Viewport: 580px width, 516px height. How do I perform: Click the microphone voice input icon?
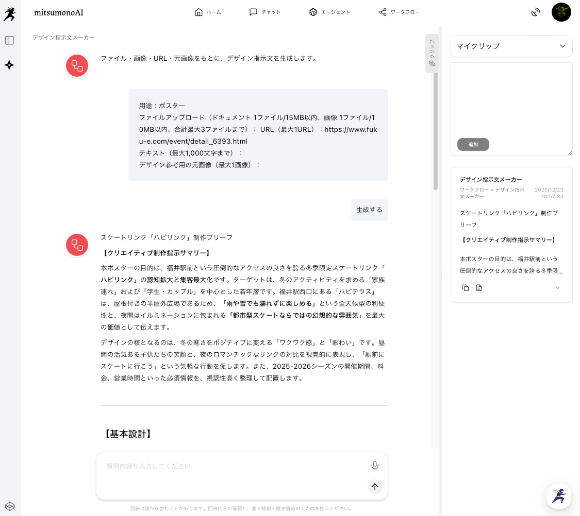coord(375,466)
